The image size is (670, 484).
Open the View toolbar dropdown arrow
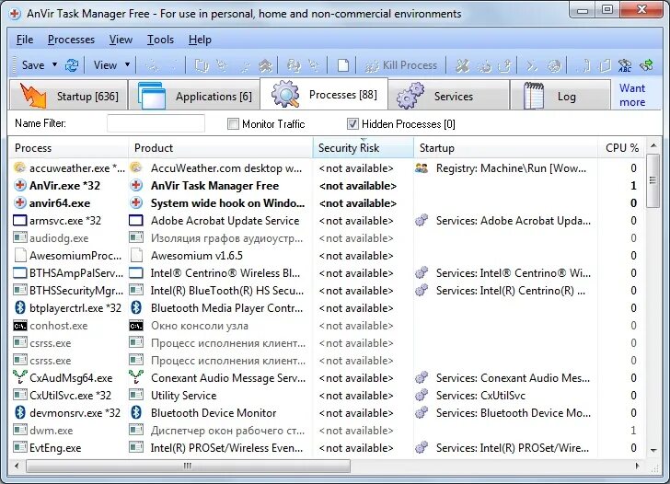click(127, 65)
